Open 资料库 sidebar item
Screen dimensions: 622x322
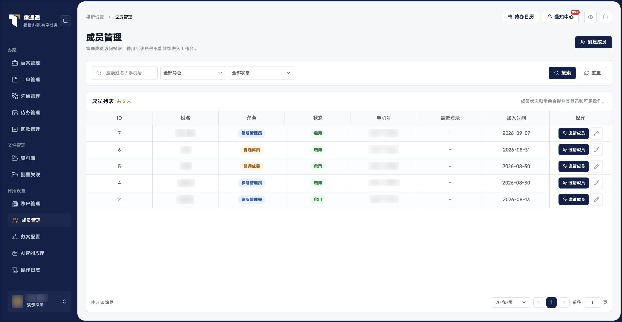[x=39, y=158]
